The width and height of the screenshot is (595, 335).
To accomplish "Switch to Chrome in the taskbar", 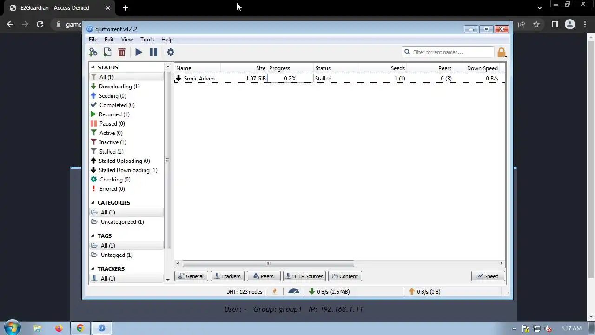I will pos(80,328).
